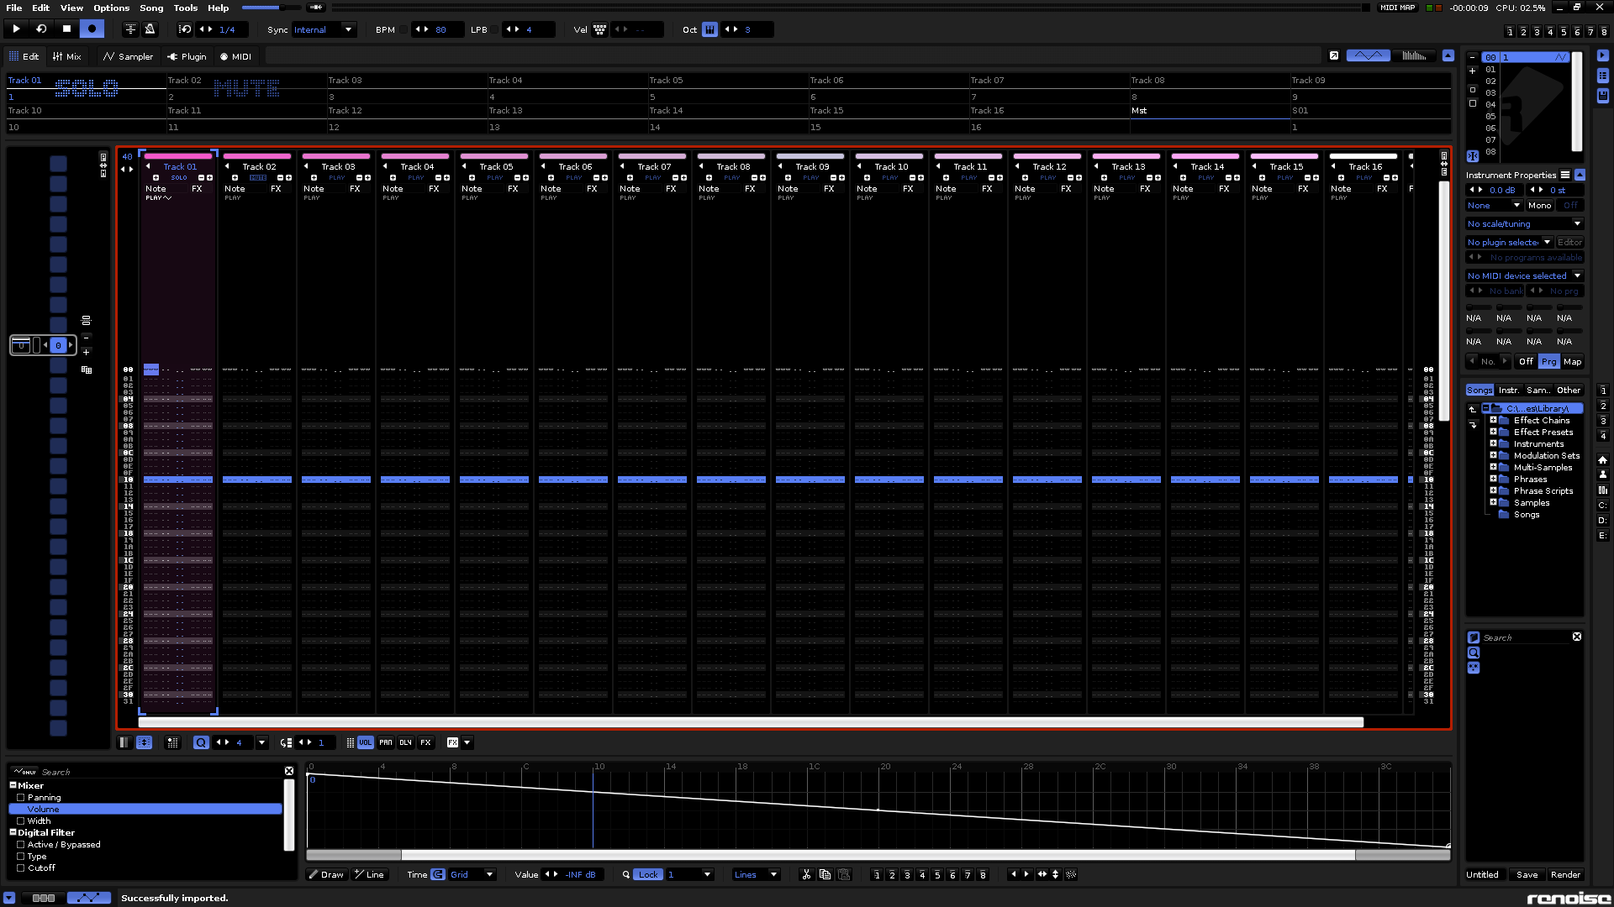Click the Save button
The height and width of the screenshot is (907, 1614).
click(1527, 875)
